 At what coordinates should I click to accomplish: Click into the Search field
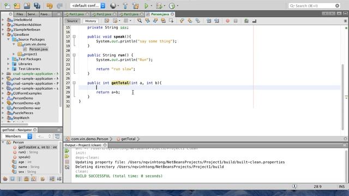tap(314, 6)
